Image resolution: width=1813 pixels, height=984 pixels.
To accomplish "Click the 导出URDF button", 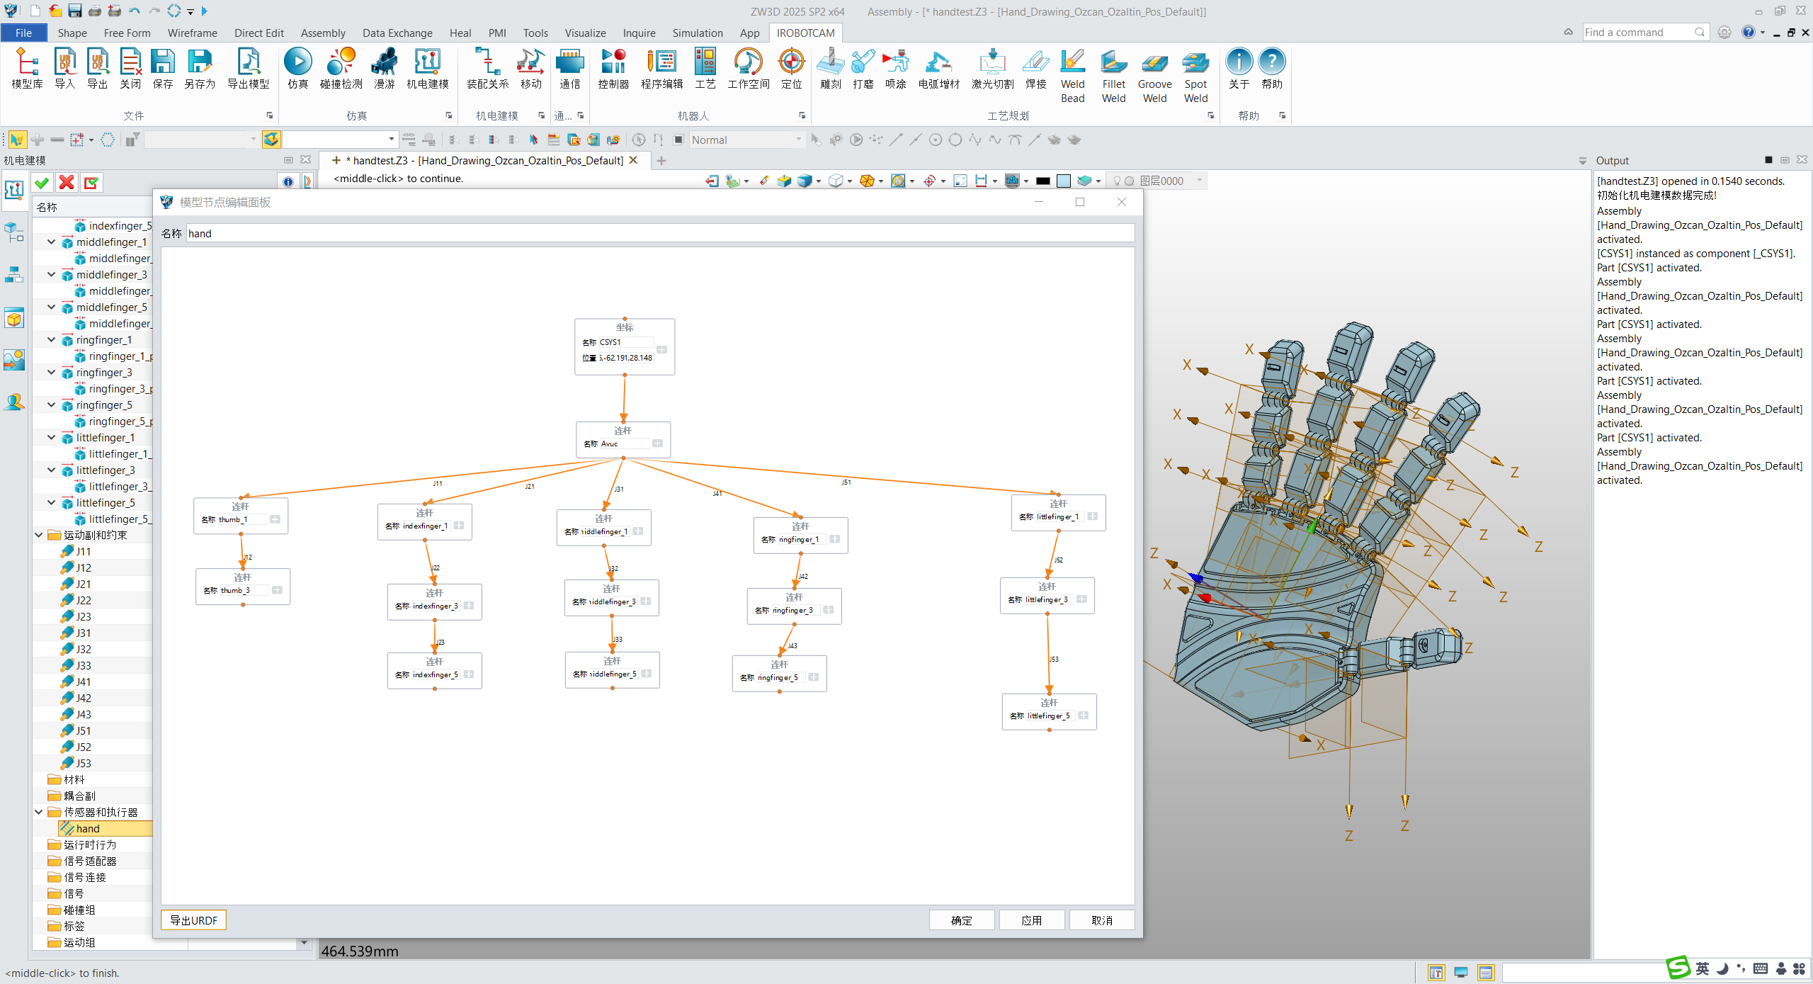I will tap(193, 920).
